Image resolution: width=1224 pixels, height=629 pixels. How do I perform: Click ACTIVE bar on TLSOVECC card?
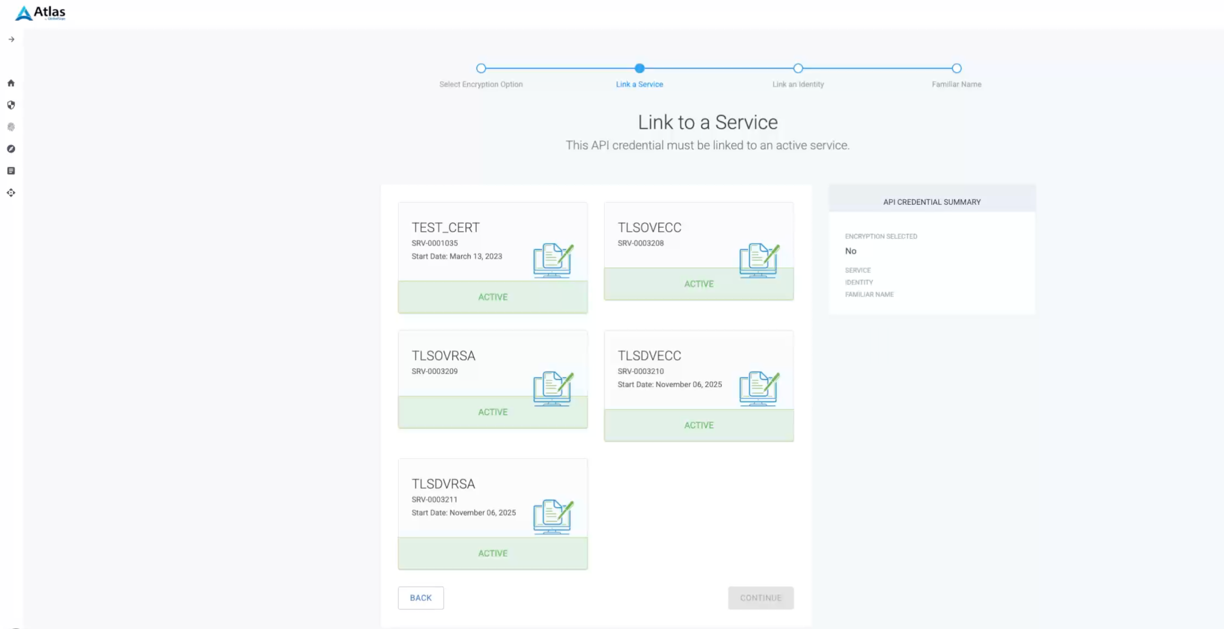coord(699,284)
